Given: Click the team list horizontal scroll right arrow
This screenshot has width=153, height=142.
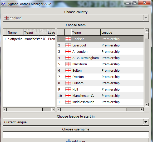Looking at the screenshot, I should point(142,109).
